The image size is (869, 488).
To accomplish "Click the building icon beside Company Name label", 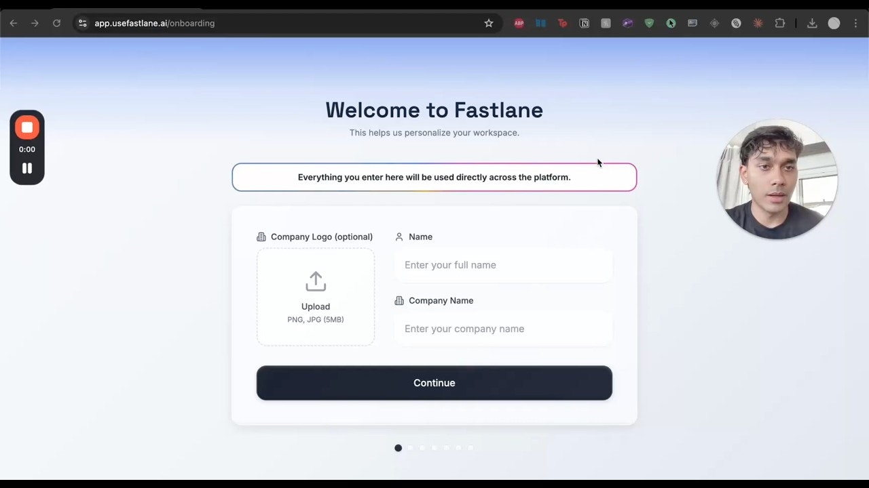I will point(399,300).
